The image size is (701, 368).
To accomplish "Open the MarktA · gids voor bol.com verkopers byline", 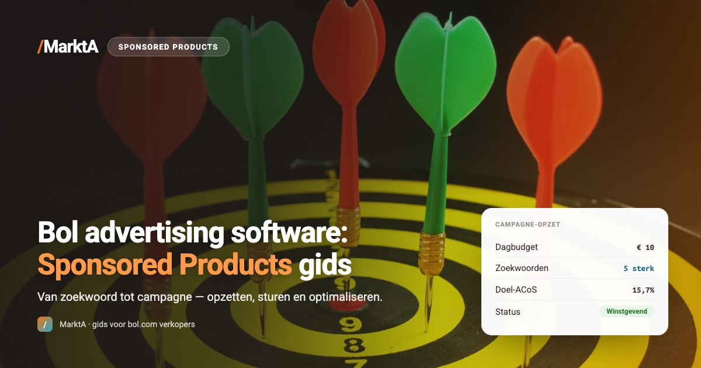I will (x=127, y=324).
